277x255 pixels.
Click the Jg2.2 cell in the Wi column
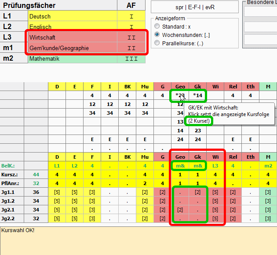[x=215, y=219]
